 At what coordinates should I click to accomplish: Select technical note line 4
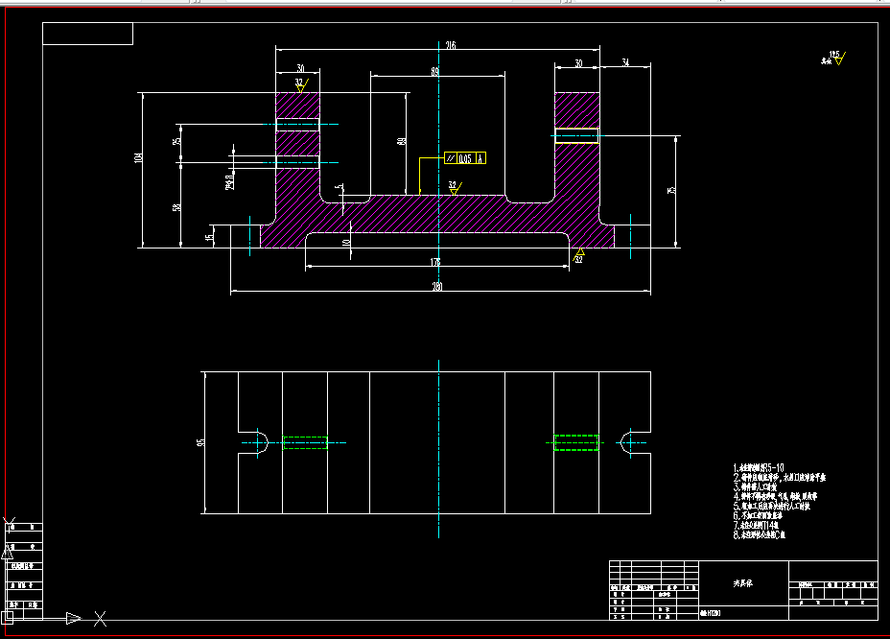(775, 496)
